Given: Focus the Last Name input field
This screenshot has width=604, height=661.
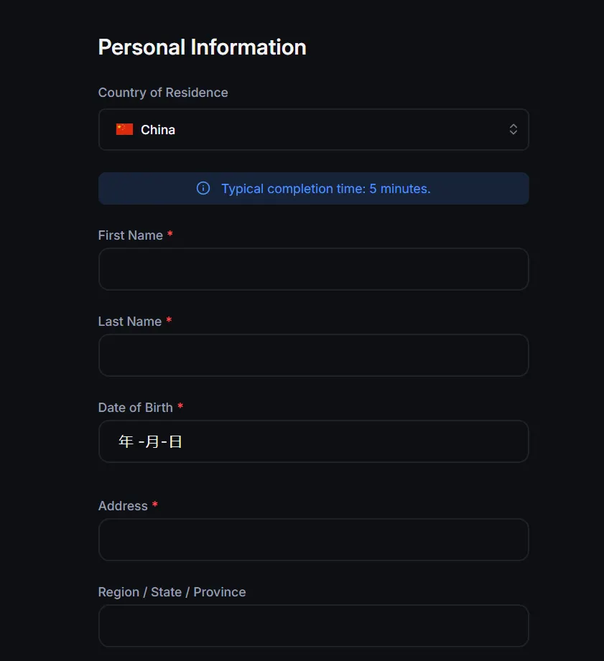Looking at the screenshot, I should [313, 355].
